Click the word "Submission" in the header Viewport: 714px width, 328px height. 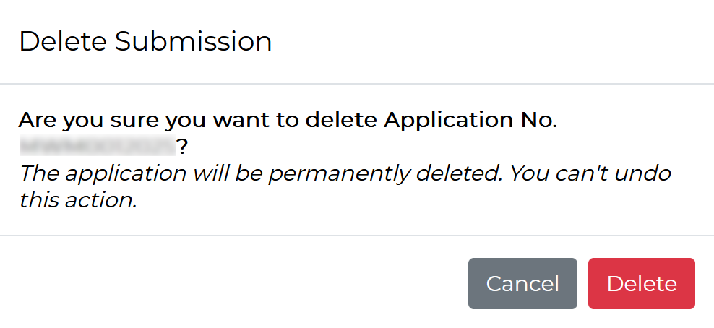[193, 42]
